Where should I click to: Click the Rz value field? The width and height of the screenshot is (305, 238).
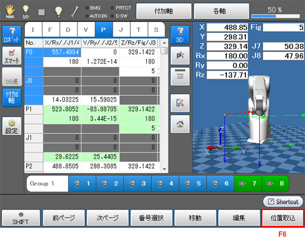(227, 75)
